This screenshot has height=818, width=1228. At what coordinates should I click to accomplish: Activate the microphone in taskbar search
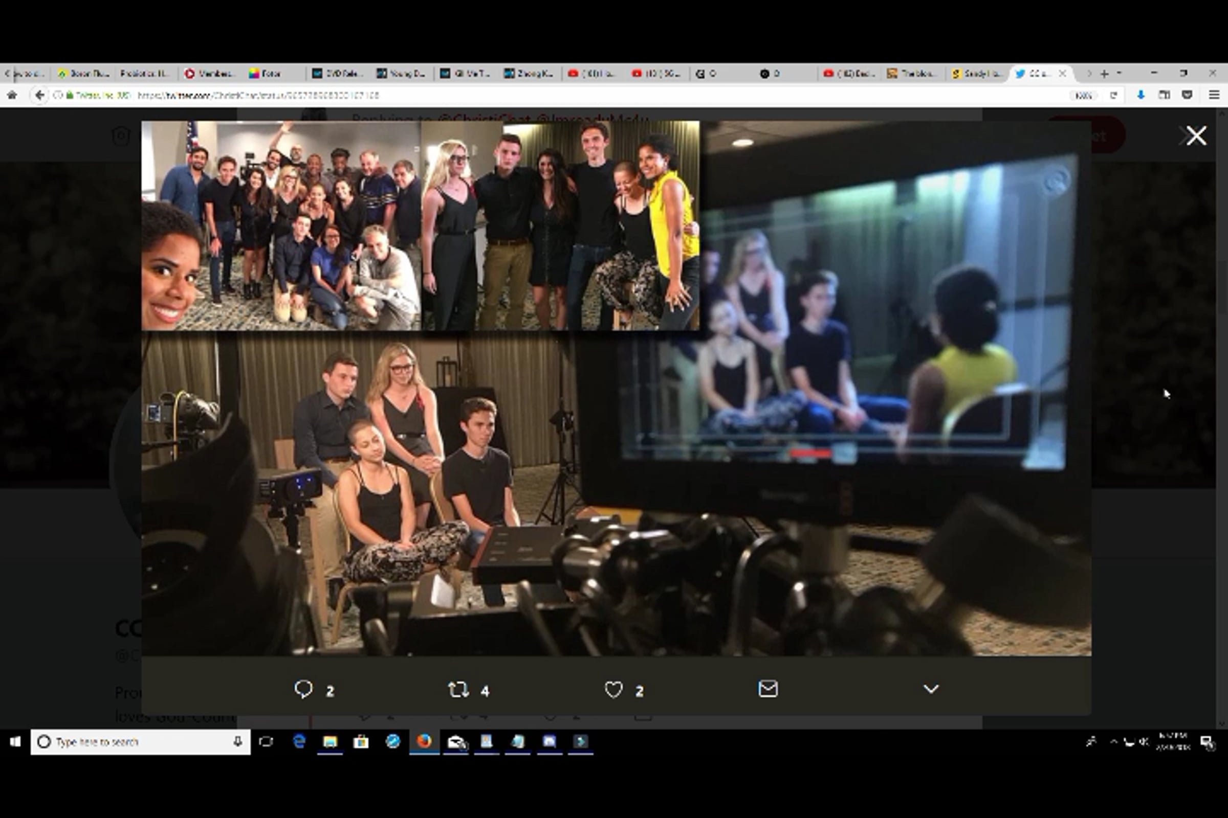[237, 741]
